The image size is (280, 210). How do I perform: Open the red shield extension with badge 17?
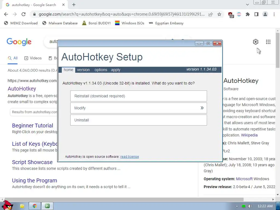(x=231, y=15)
